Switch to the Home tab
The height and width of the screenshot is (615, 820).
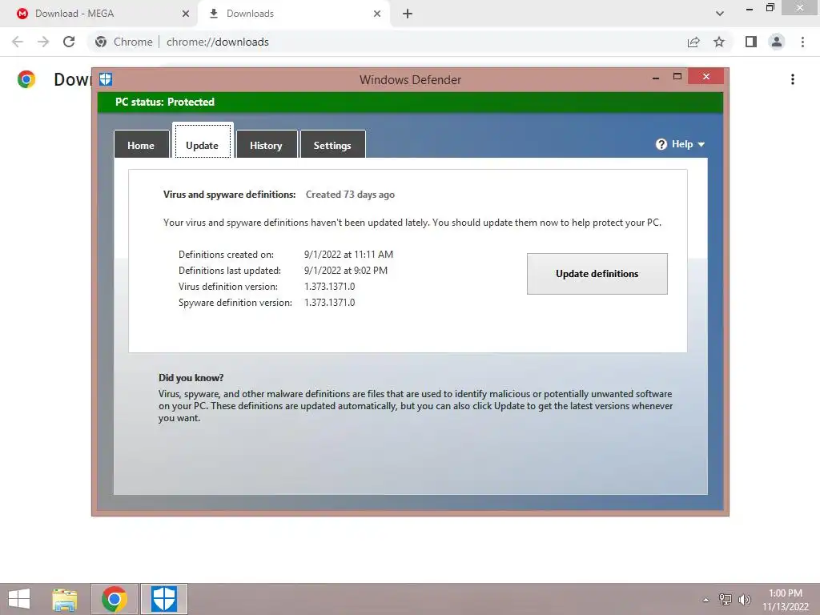tap(141, 145)
